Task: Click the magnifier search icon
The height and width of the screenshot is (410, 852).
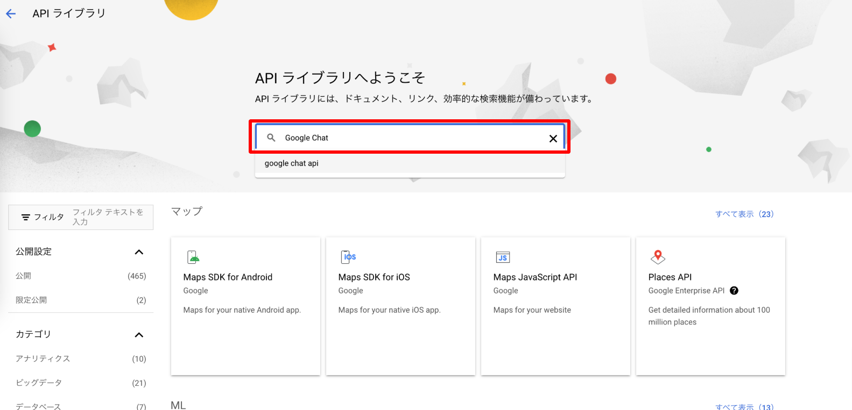Action: pyautogui.click(x=271, y=138)
